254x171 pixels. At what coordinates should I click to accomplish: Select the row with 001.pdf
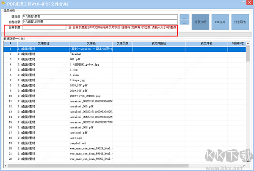(91, 60)
